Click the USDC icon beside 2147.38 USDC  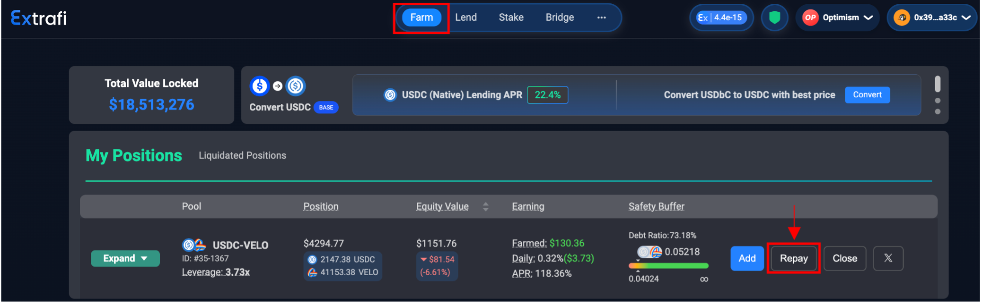point(312,259)
